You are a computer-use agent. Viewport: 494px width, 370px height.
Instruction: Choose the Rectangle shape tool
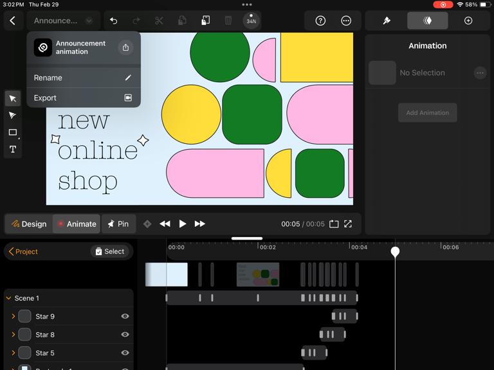[x=13, y=132]
